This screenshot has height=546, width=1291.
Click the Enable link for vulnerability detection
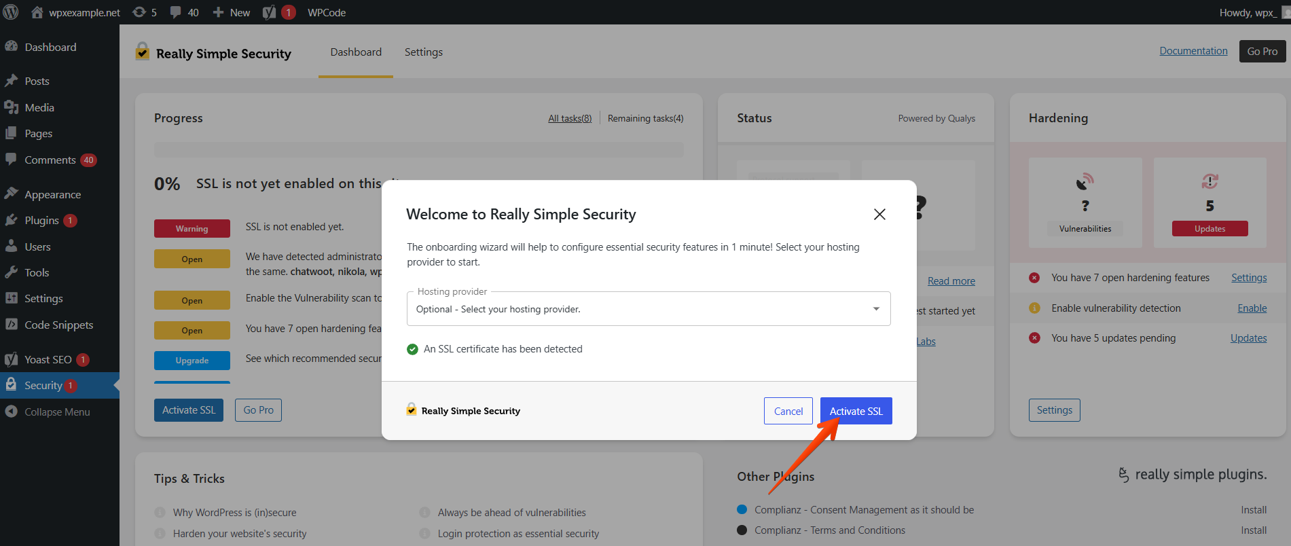click(x=1252, y=308)
